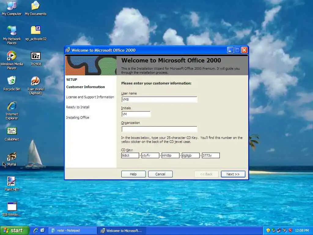Open My Computer desktop icon
313x235 pixels.
[x=12, y=8]
